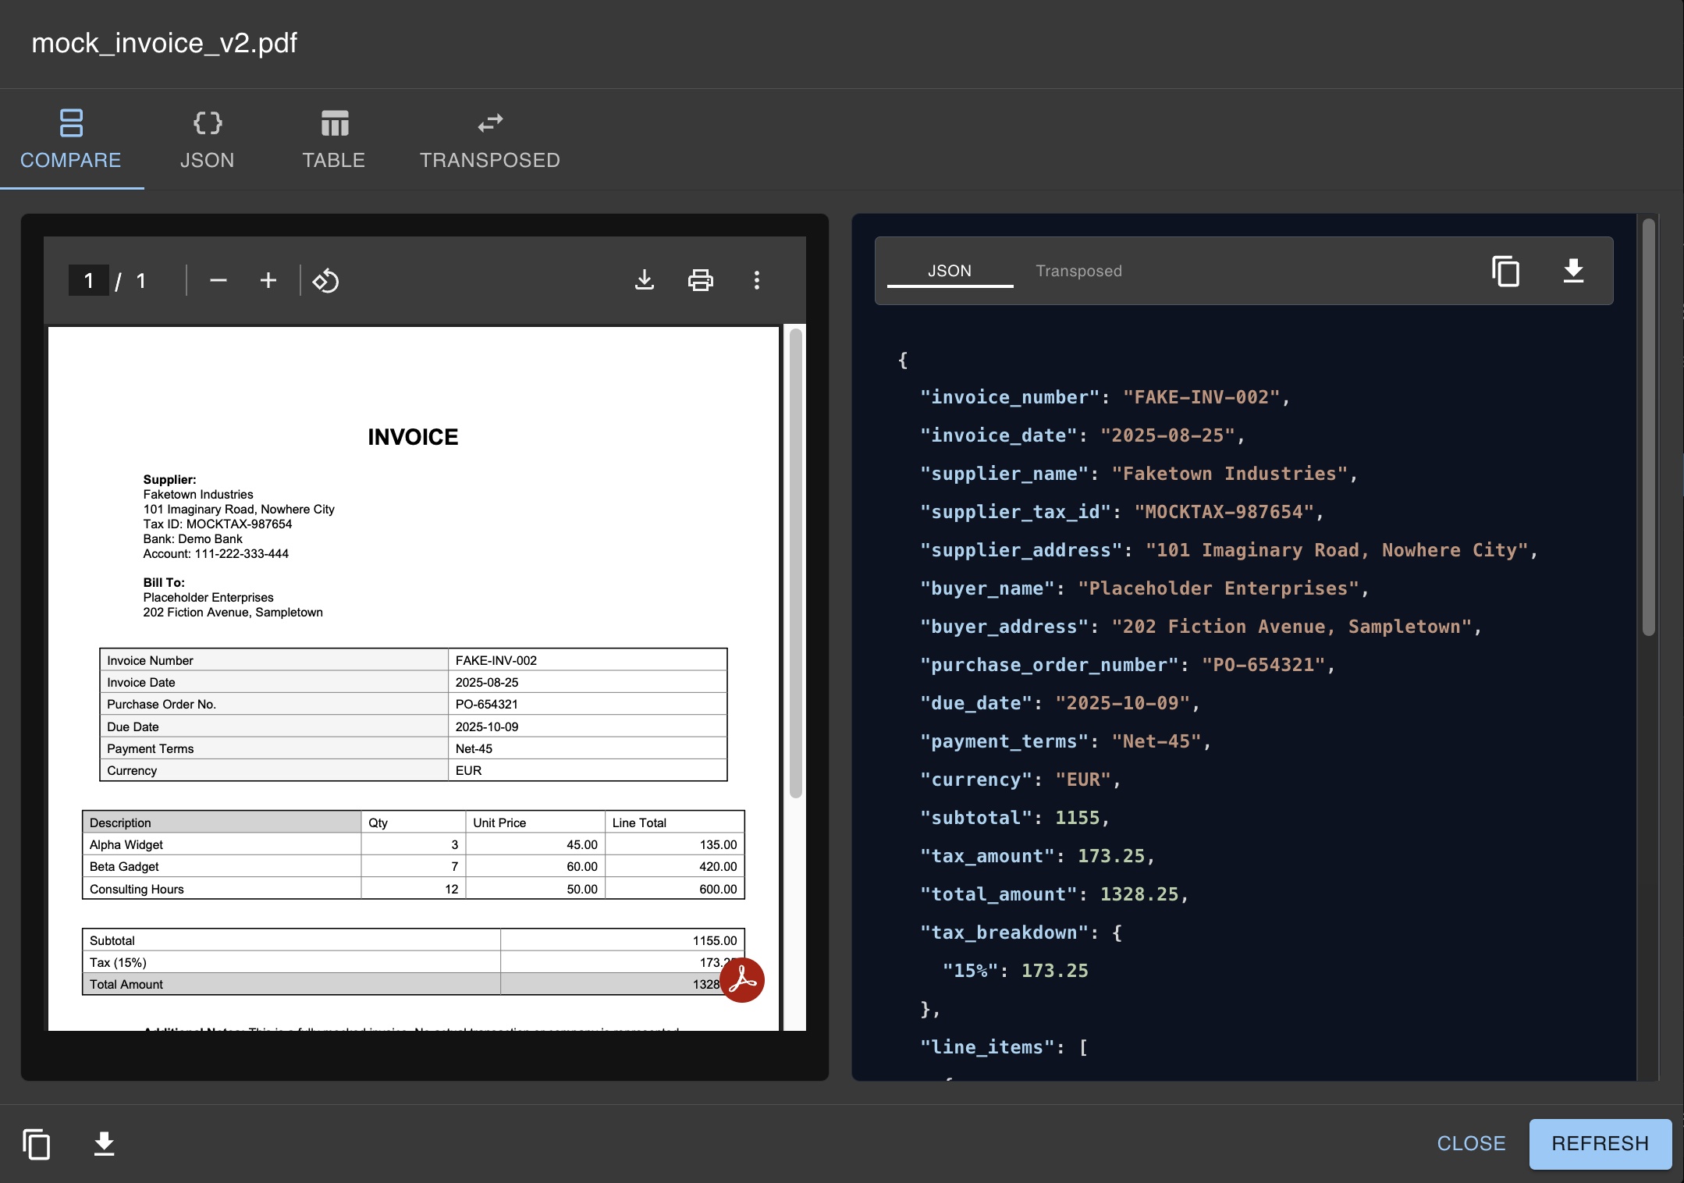Viewport: 1684px width, 1183px height.
Task: Print the PDF document
Action: [701, 280]
